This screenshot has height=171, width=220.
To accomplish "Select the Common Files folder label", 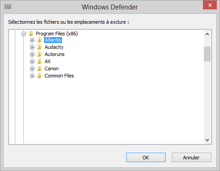I will [59, 76].
